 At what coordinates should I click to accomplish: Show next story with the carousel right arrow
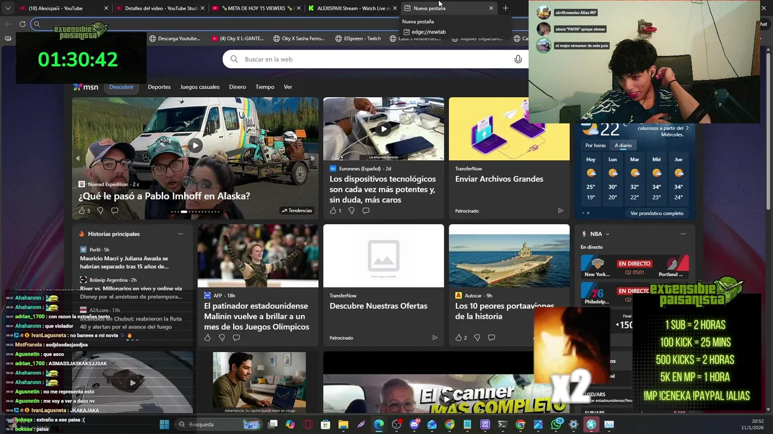coord(312,159)
